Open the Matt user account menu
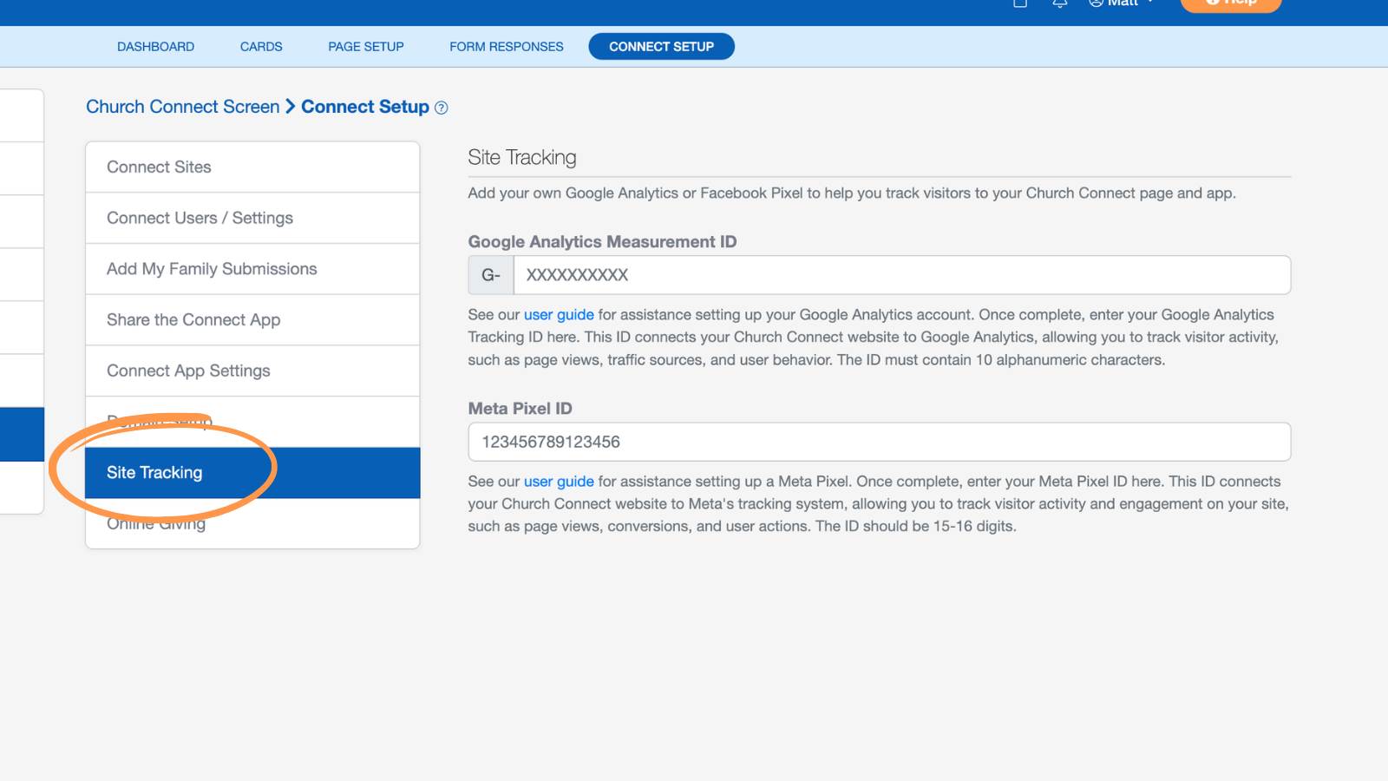The width and height of the screenshot is (1388, 781). coord(1121,3)
